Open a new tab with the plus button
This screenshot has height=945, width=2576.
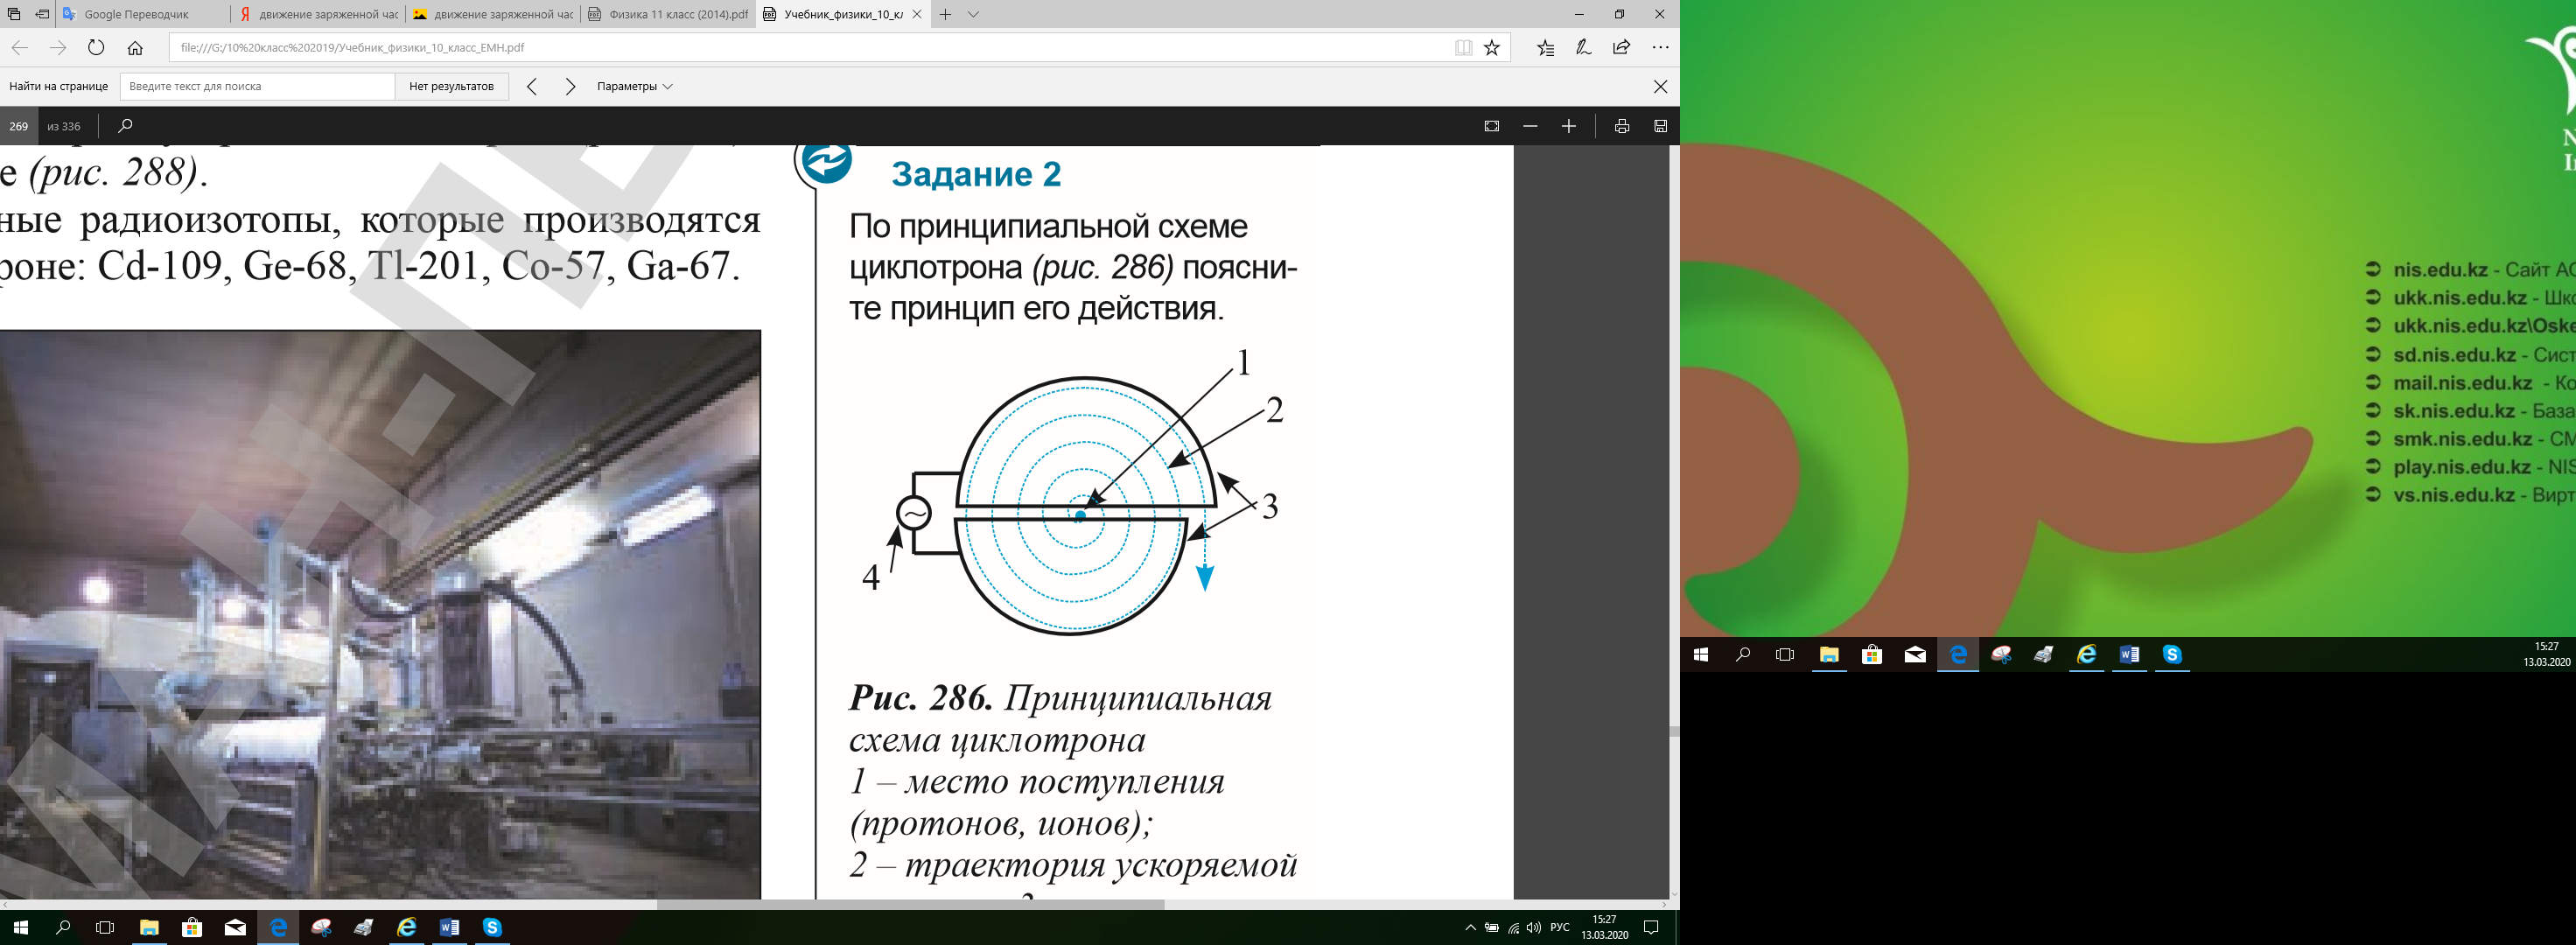[x=945, y=14]
